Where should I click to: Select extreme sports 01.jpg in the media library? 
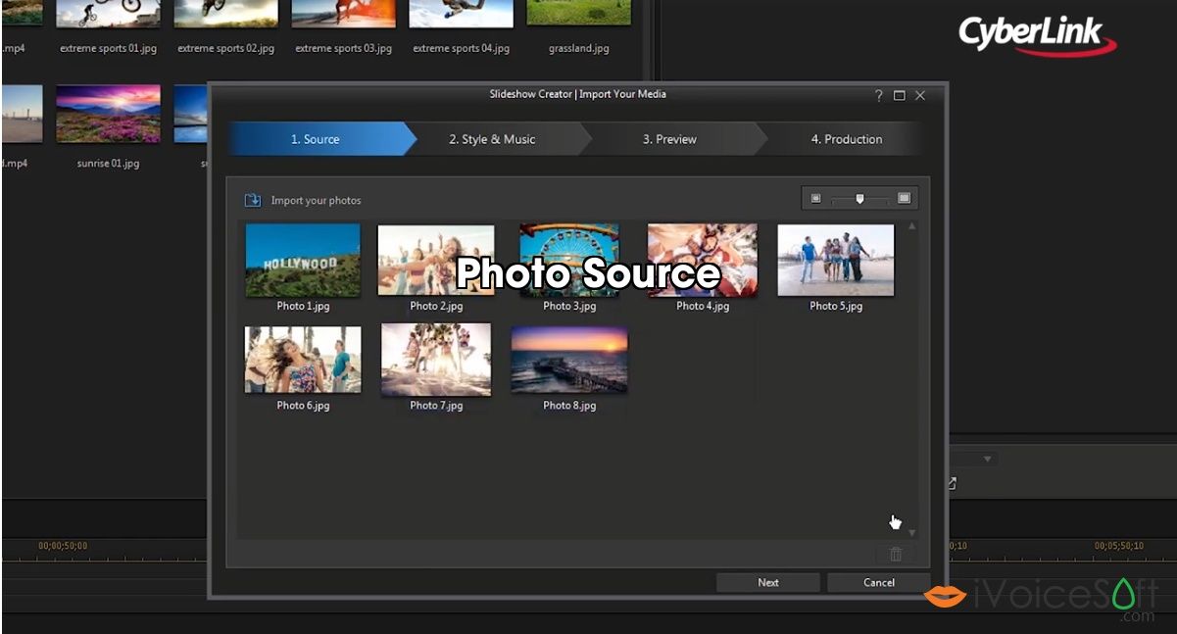coord(108,14)
